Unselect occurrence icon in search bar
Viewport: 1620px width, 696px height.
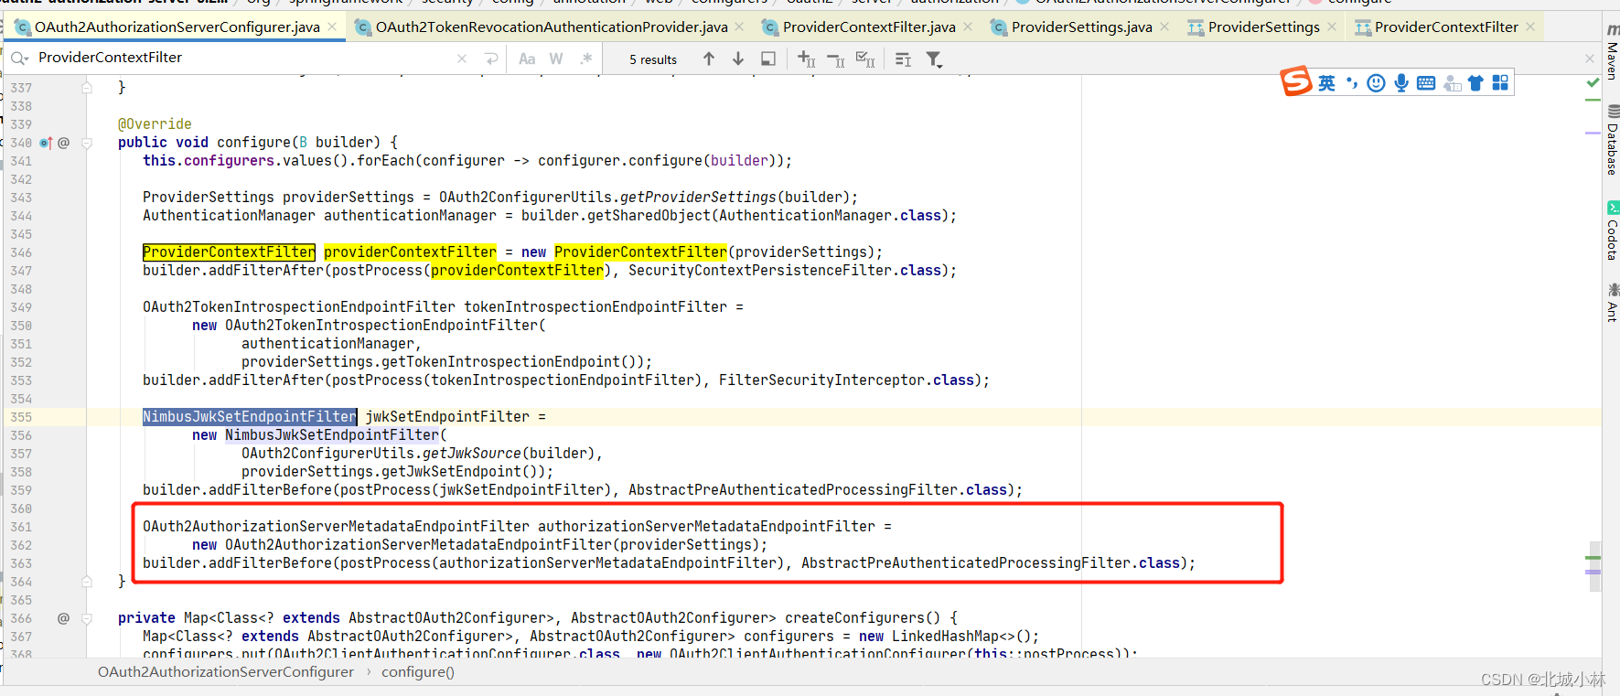(x=836, y=59)
